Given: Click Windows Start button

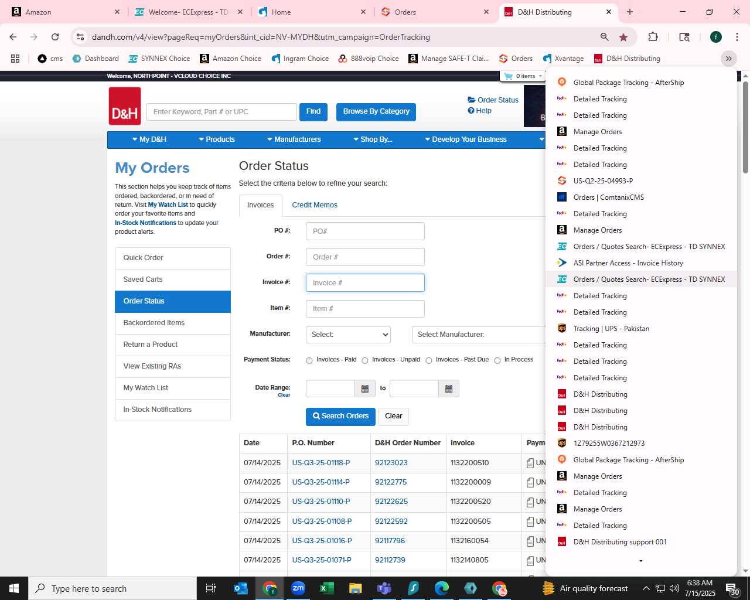Looking at the screenshot, I should click(x=14, y=588).
